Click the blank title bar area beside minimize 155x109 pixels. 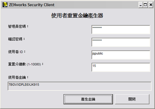(96, 5)
